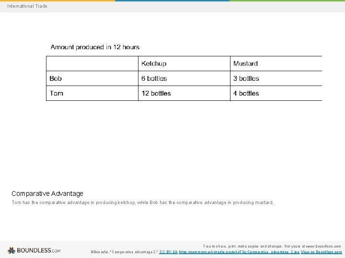Click the Comparative Advantage heading

coord(47,193)
